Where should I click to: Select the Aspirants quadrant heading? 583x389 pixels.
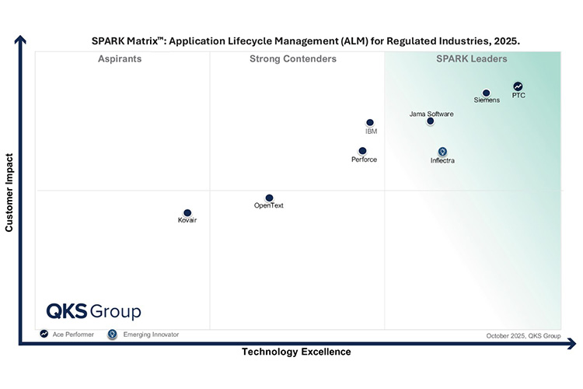click(x=120, y=59)
